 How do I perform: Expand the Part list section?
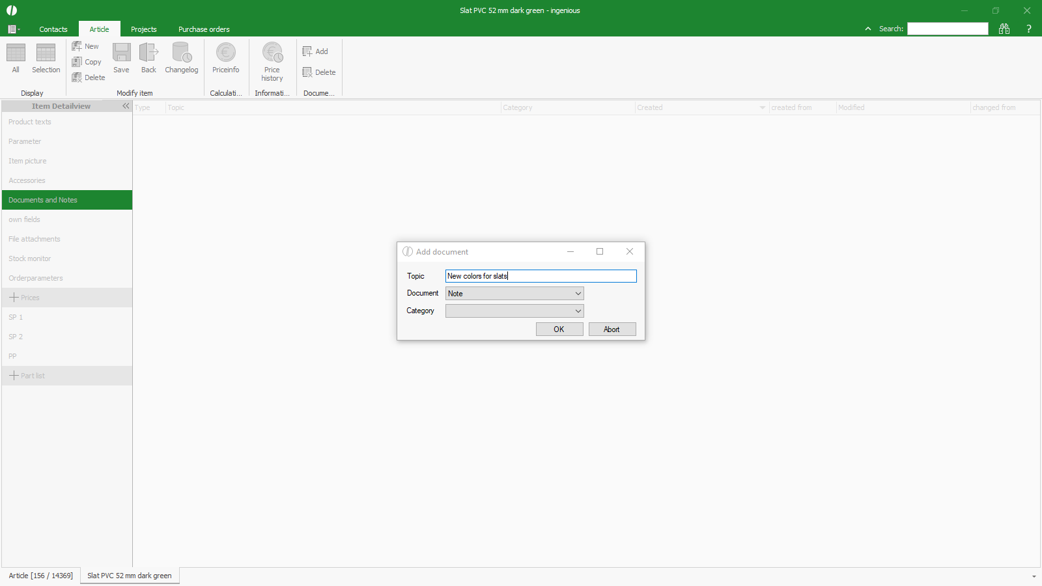click(x=14, y=376)
